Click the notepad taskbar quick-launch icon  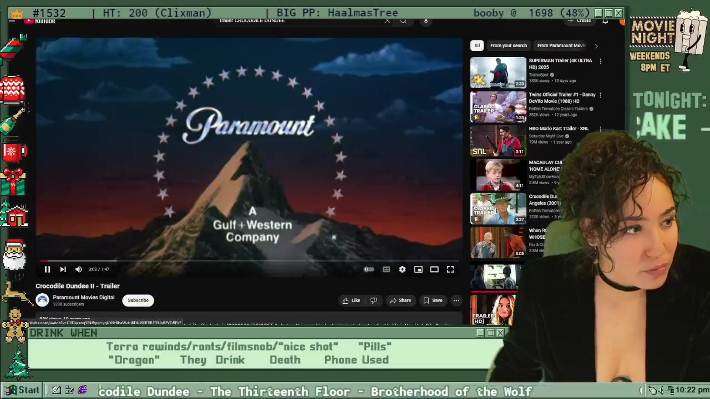56,390
